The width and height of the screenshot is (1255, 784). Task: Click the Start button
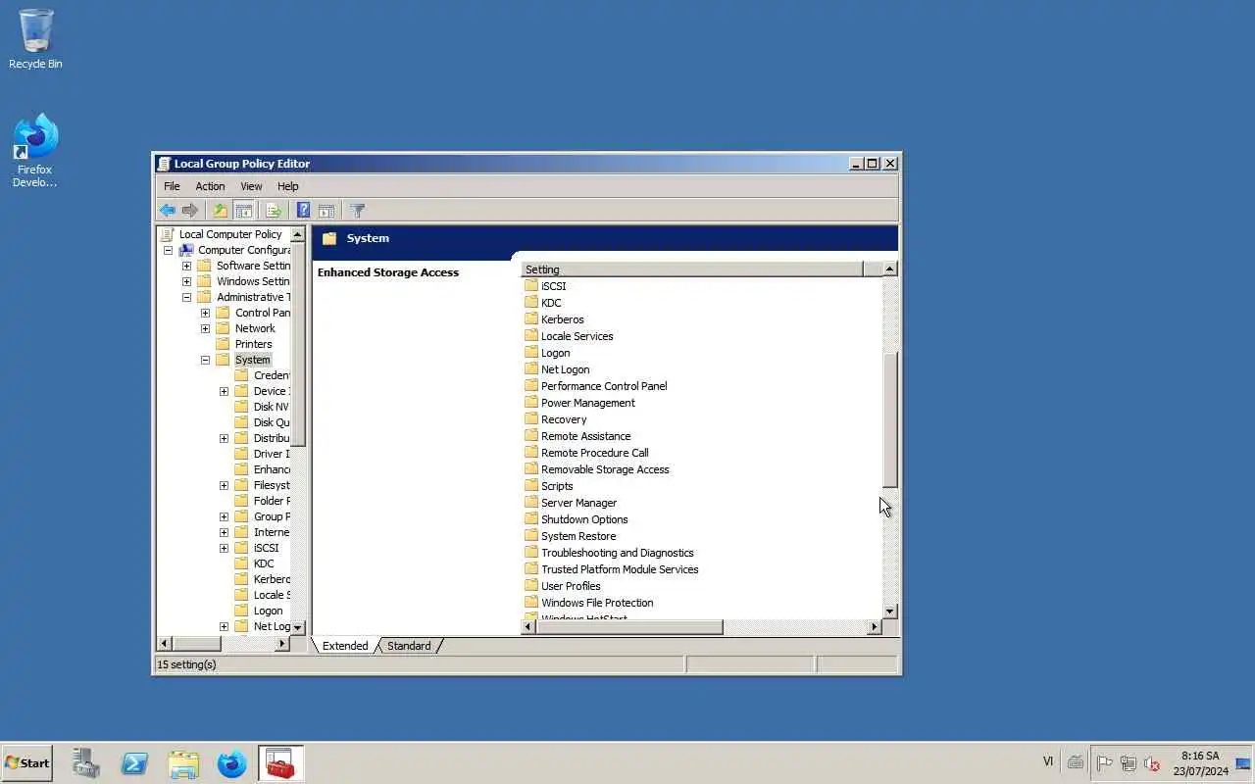(x=26, y=762)
